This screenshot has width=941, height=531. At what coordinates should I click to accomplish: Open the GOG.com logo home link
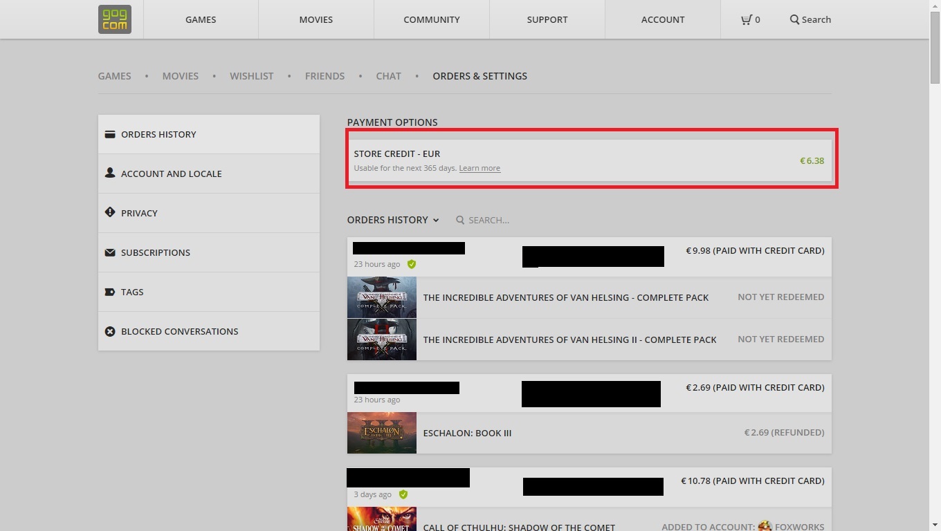[x=115, y=19]
